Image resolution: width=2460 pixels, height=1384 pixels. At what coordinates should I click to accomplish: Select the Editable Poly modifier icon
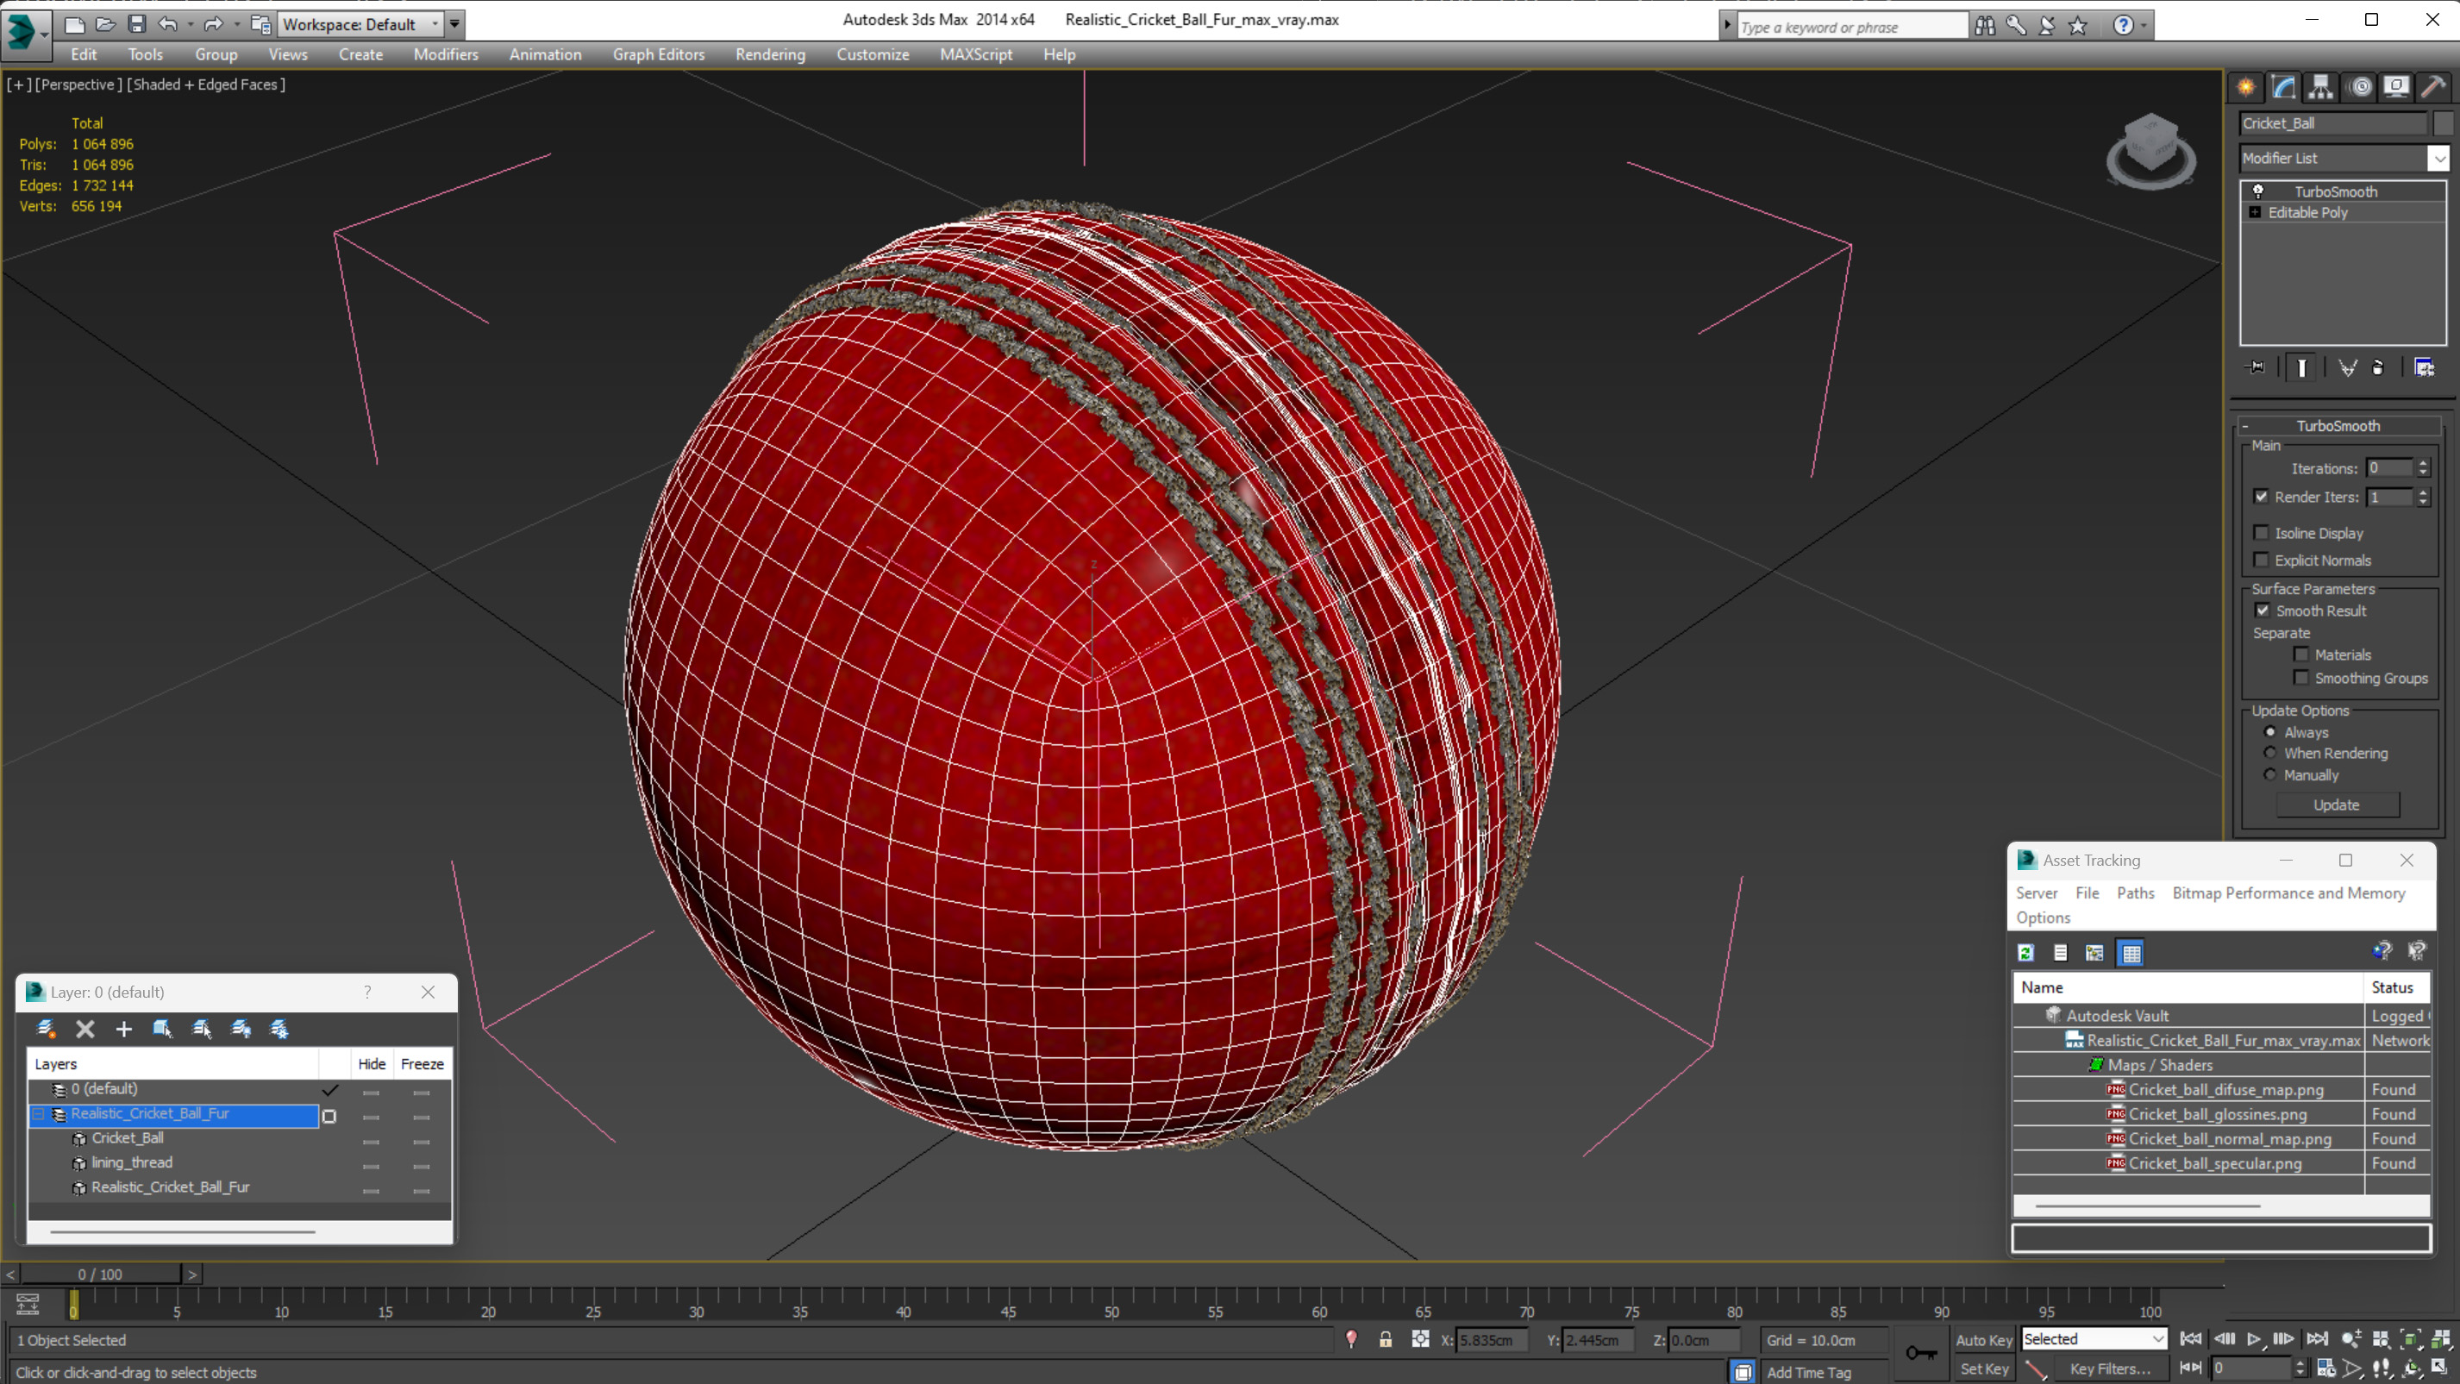tap(2256, 211)
